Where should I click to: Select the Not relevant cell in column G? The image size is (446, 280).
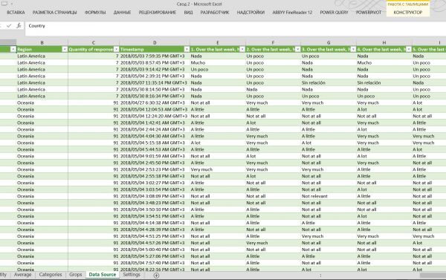[329, 196]
